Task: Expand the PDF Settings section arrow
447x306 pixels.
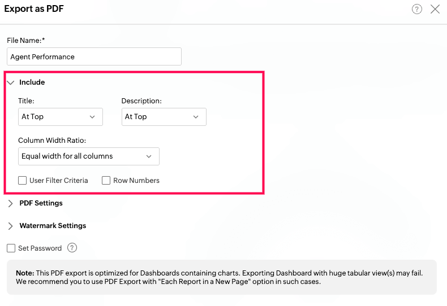Action: [x=11, y=203]
